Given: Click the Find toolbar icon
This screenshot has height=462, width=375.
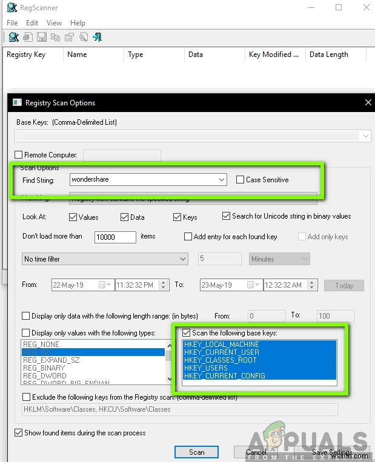Looking at the screenshot, I should click(x=84, y=37).
